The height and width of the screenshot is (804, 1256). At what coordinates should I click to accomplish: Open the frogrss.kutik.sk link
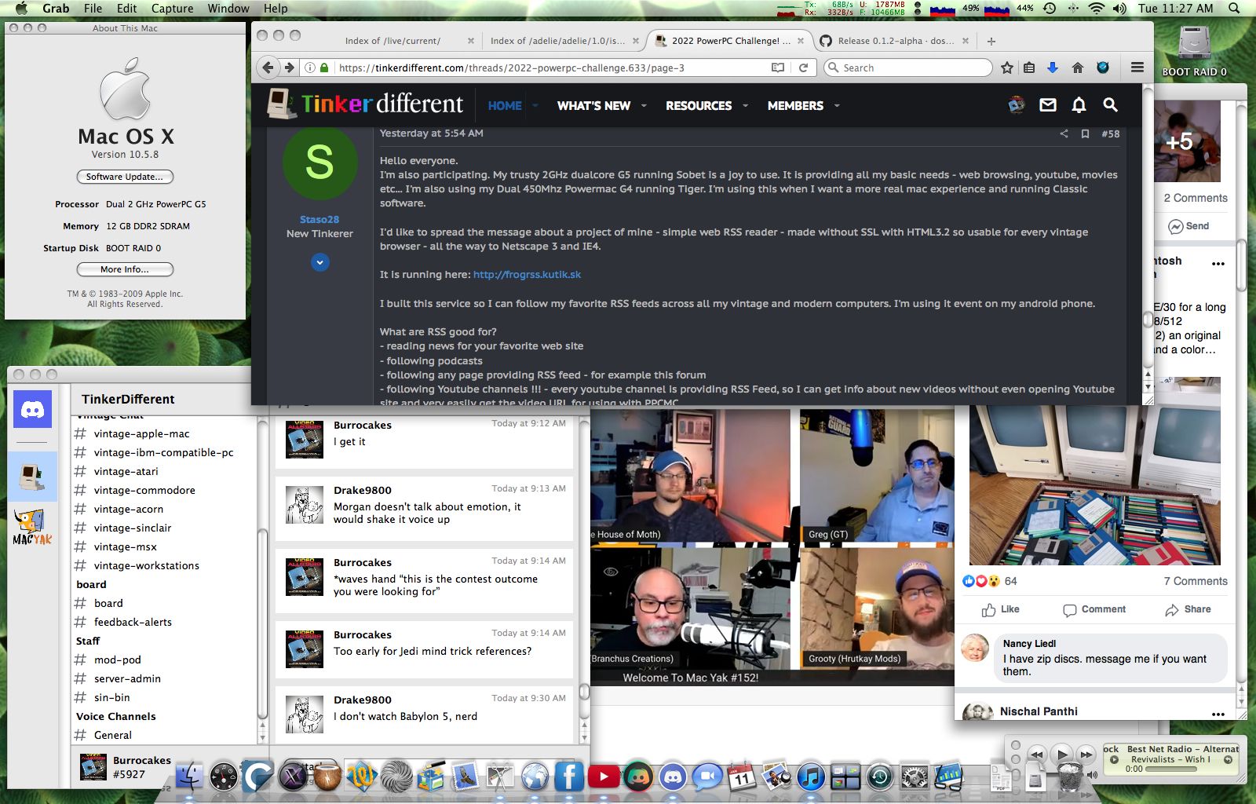[x=527, y=275]
